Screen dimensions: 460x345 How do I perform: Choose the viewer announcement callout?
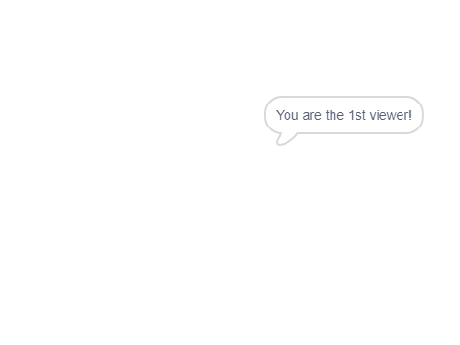(344, 115)
